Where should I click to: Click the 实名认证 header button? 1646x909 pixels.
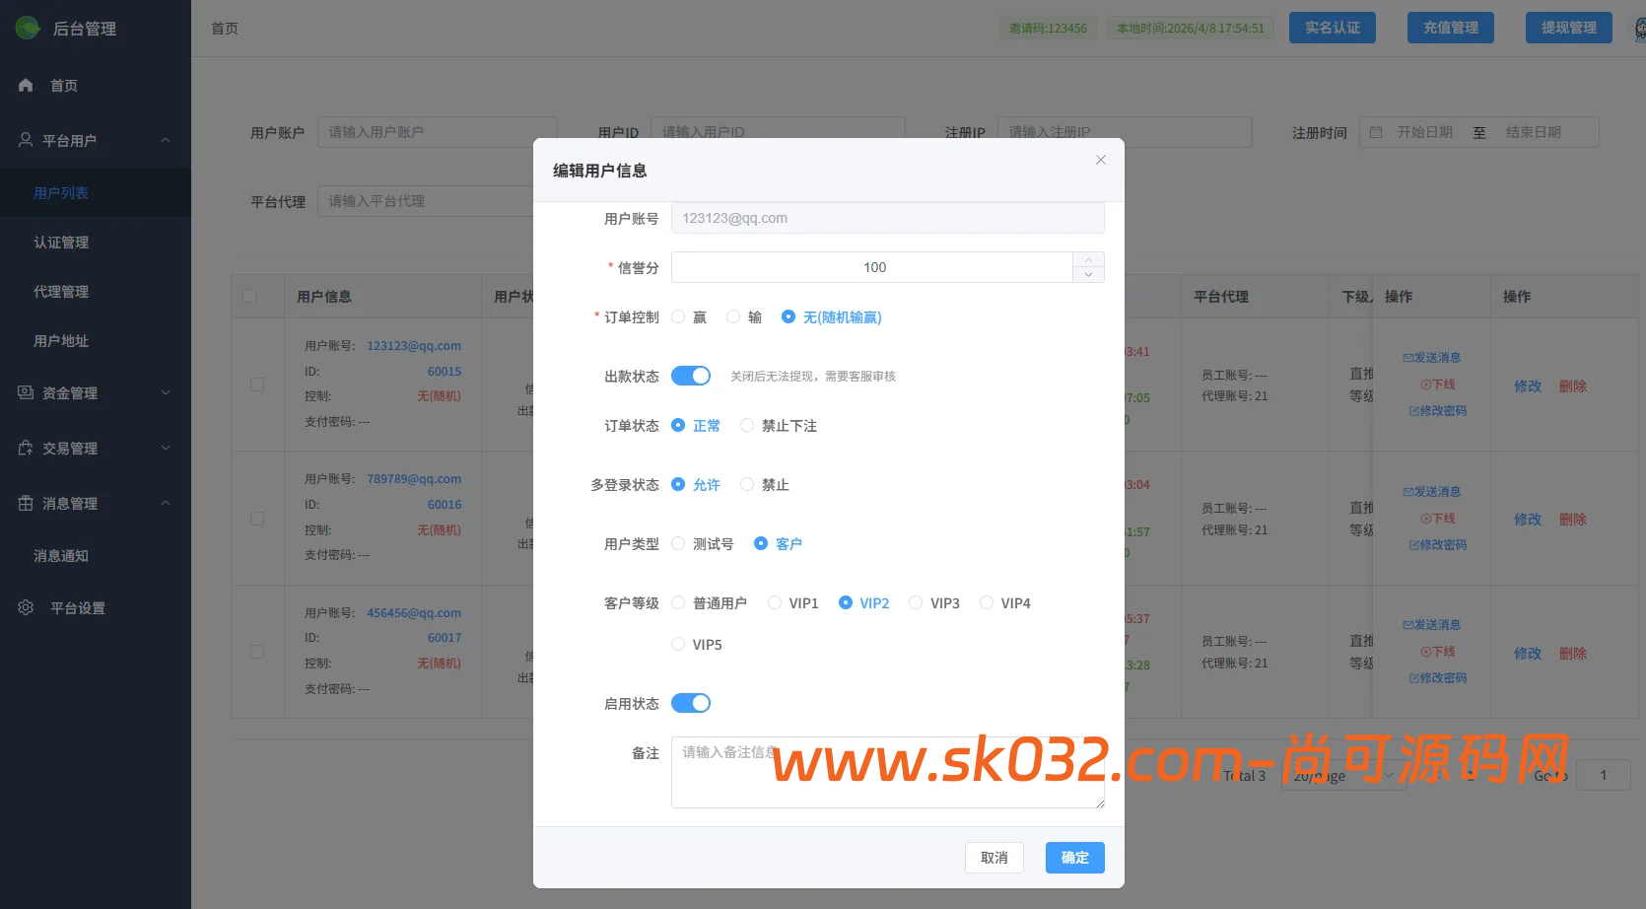1333,28
